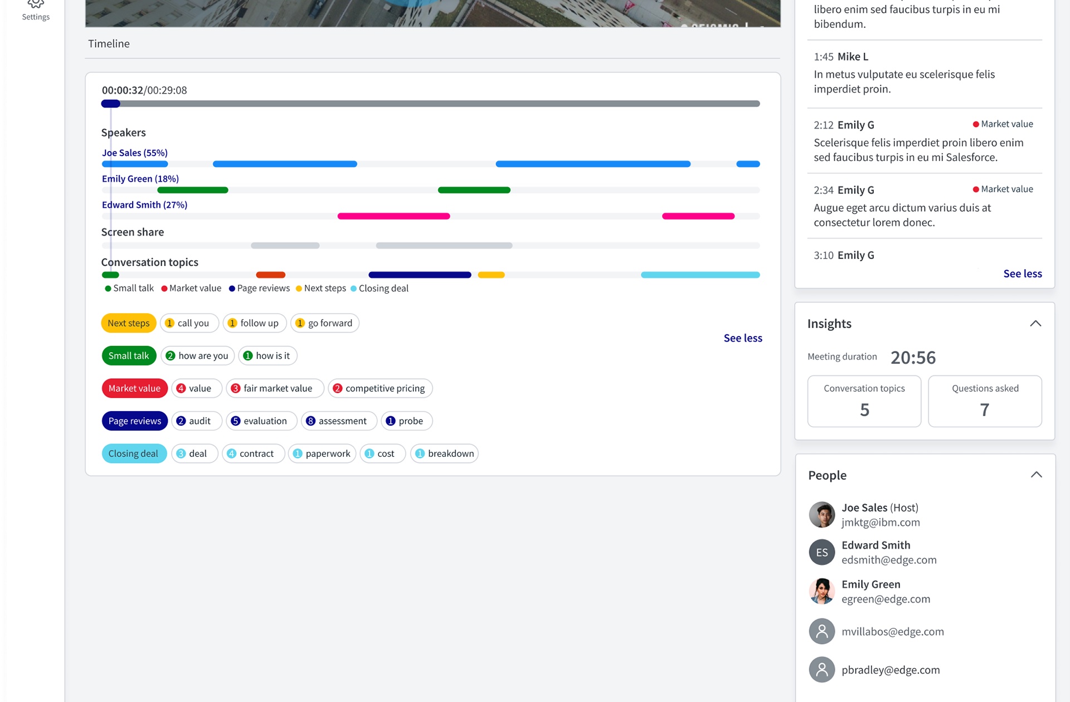Image resolution: width=1070 pixels, height=702 pixels.
Task: Open the Conversation topics insight card
Action: (864, 401)
